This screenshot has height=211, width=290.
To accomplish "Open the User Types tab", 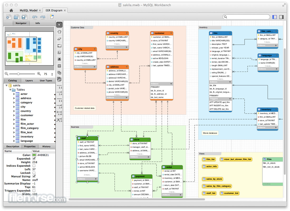I will (46, 81).
